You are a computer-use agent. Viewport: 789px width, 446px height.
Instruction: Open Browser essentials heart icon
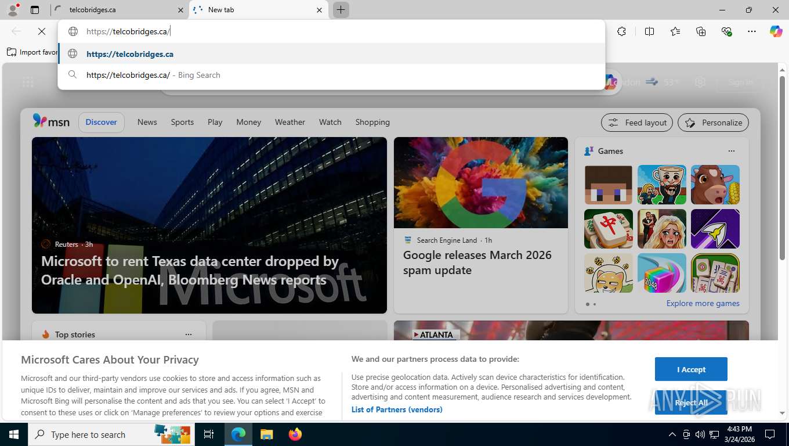coord(726,31)
